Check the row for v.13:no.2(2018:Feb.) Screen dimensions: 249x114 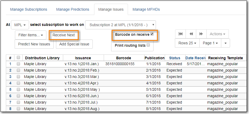(x=18, y=70)
